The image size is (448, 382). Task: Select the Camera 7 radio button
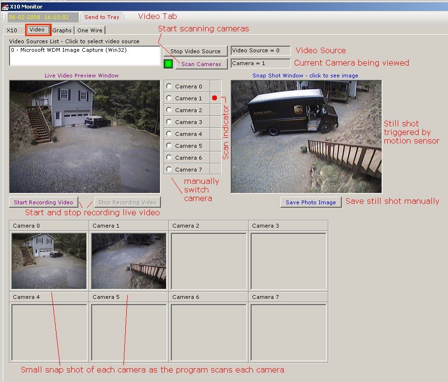(x=169, y=169)
